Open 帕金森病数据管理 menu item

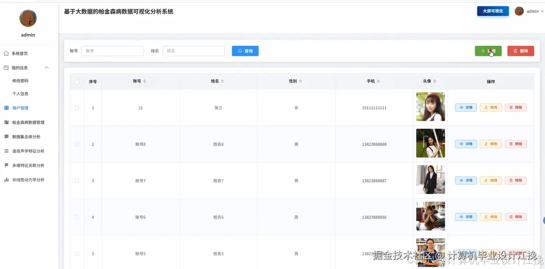click(x=29, y=122)
